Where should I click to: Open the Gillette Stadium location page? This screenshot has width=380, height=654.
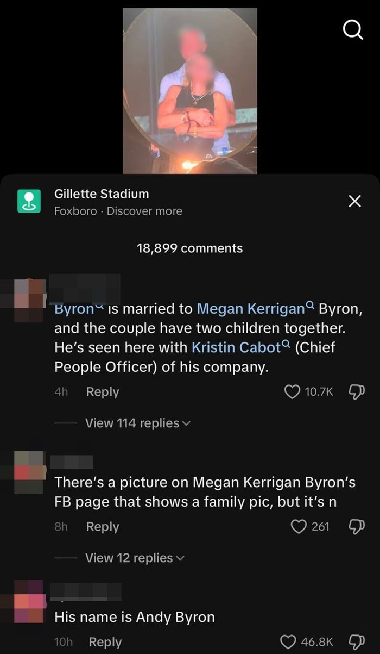tap(102, 194)
